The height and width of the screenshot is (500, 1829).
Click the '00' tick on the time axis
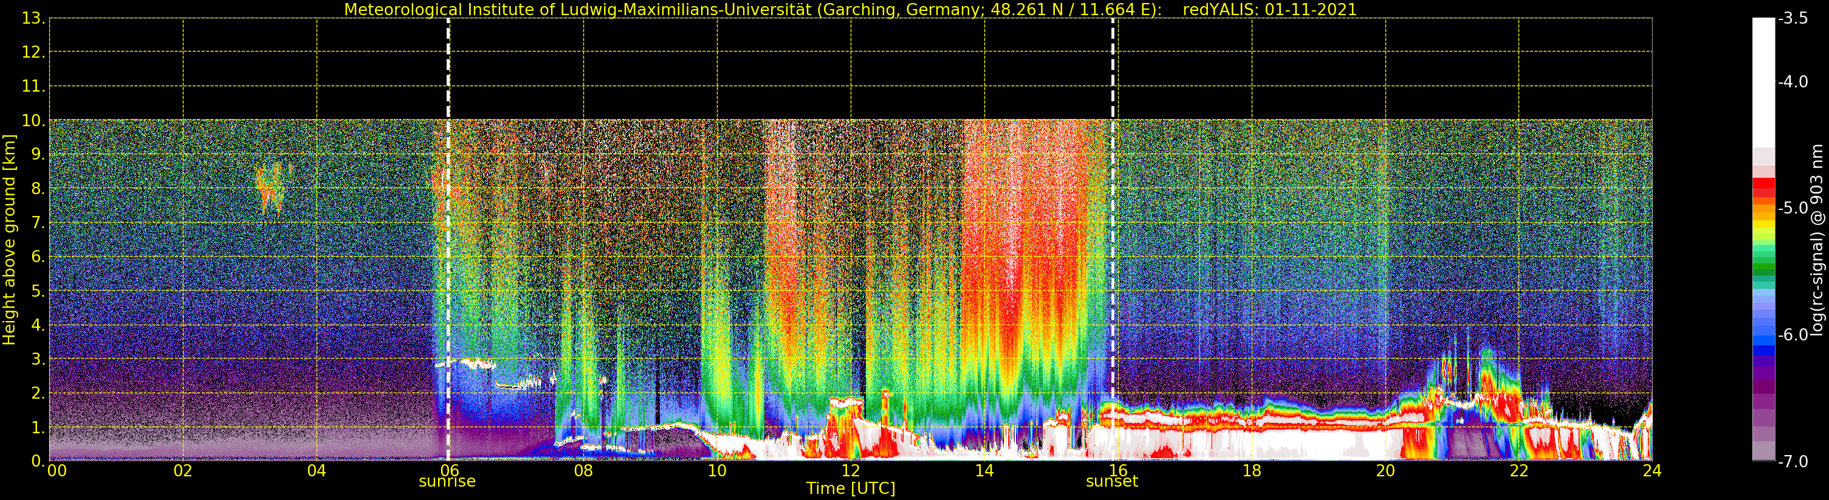pyautogui.click(x=57, y=471)
